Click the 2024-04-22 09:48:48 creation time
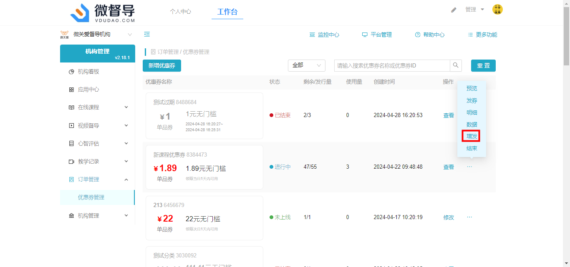The height and width of the screenshot is (267, 570). click(x=398, y=167)
